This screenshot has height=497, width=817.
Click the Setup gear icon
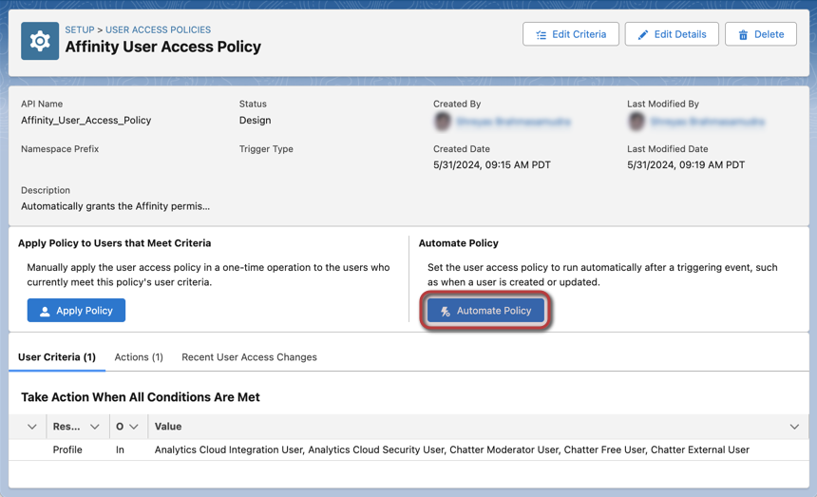click(x=40, y=41)
